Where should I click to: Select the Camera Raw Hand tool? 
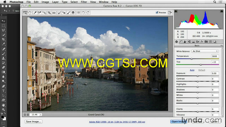[30, 13]
